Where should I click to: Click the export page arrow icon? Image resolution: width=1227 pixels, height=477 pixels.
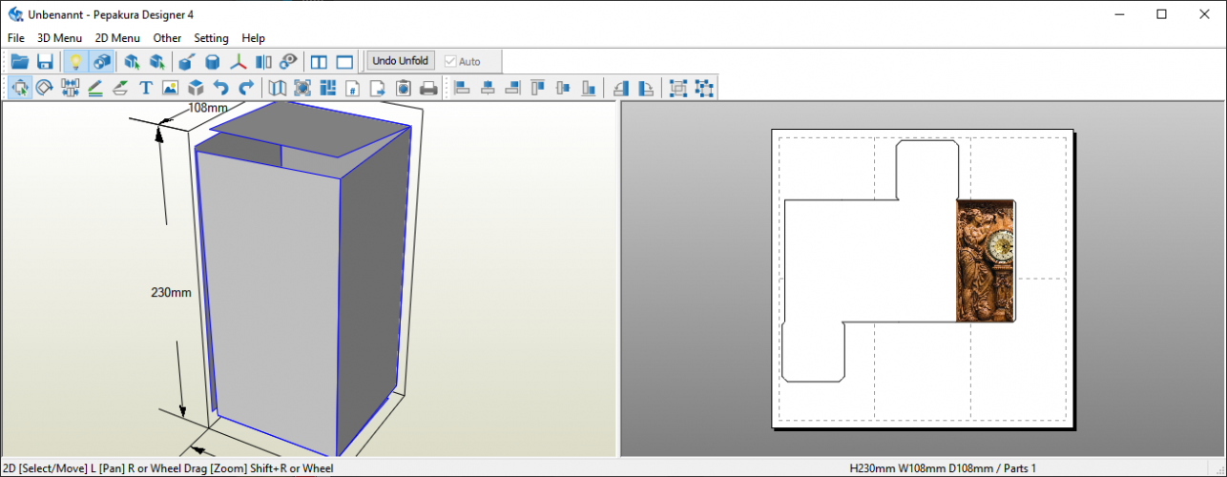pos(378,88)
